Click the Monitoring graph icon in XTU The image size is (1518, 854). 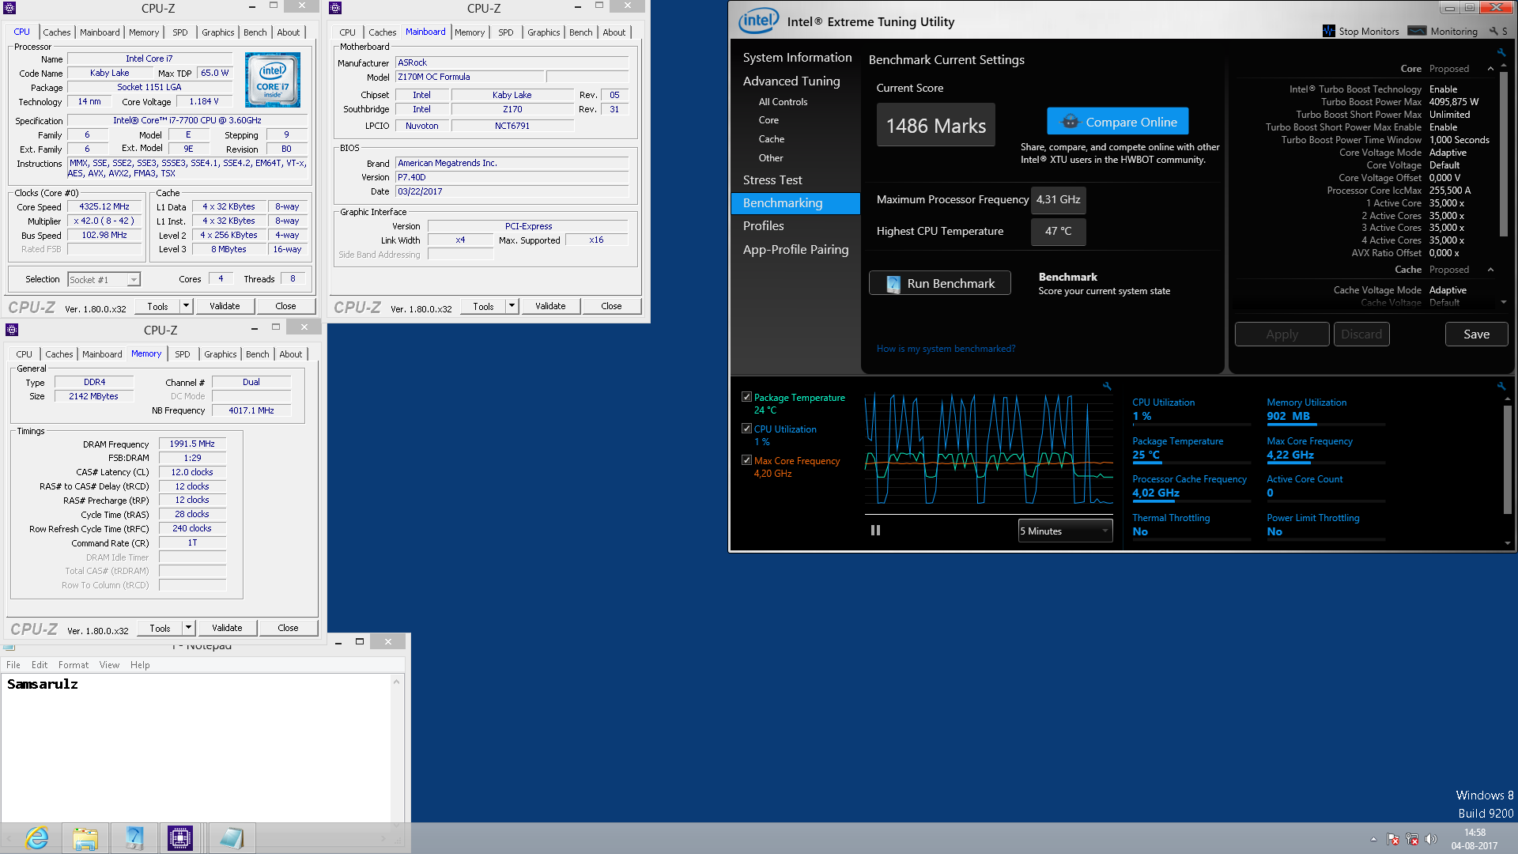pyautogui.click(x=1418, y=31)
